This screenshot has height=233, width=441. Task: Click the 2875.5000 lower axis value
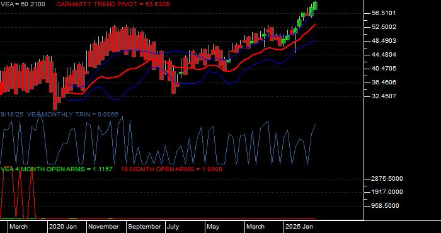387,179
